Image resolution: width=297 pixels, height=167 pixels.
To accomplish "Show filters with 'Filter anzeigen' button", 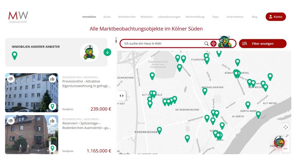I will (263, 44).
